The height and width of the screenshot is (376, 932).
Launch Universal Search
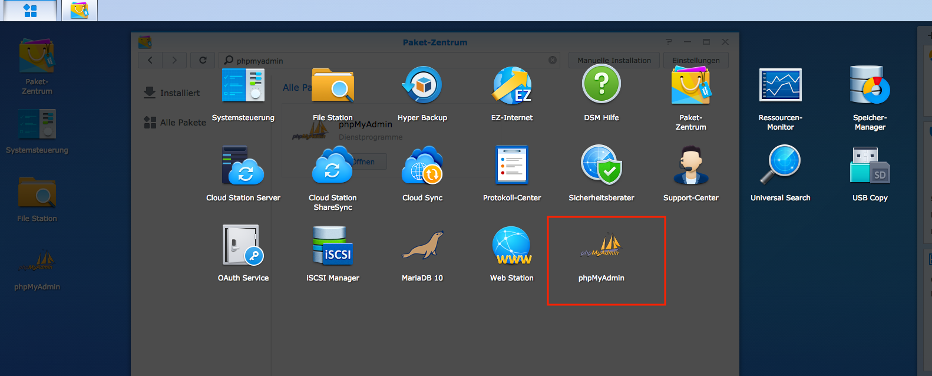(780, 166)
